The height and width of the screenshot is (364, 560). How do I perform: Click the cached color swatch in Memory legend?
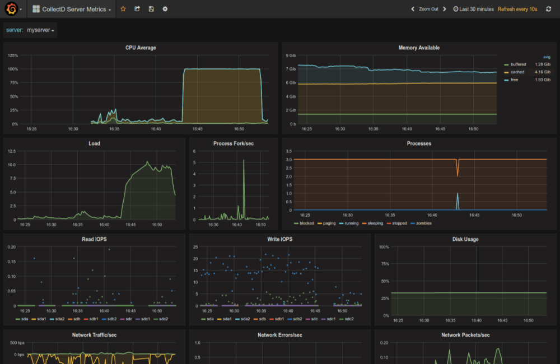[506, 72]
